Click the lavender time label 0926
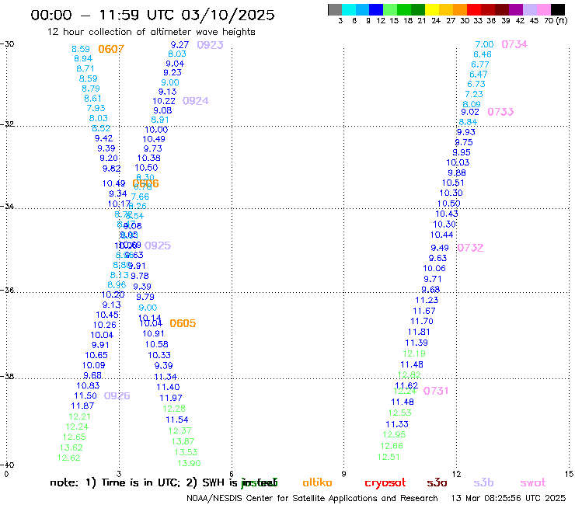 [x=117, y=395]
